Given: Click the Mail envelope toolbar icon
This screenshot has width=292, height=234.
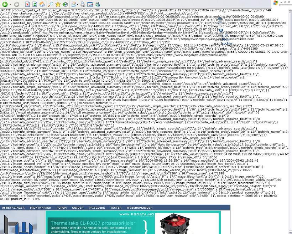Looking at the screenshot, I should (74, 4).
